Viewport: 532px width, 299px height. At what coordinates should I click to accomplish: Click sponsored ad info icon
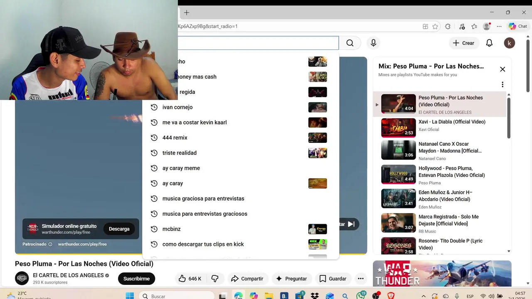[x=50, y=244]
